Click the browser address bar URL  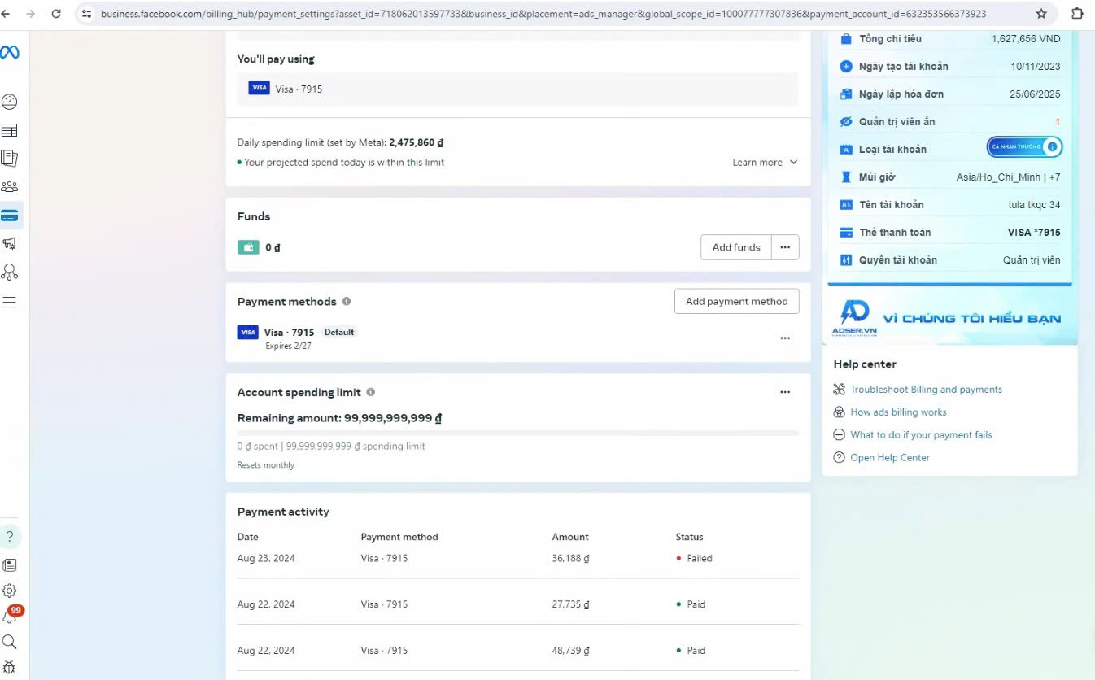543,14
